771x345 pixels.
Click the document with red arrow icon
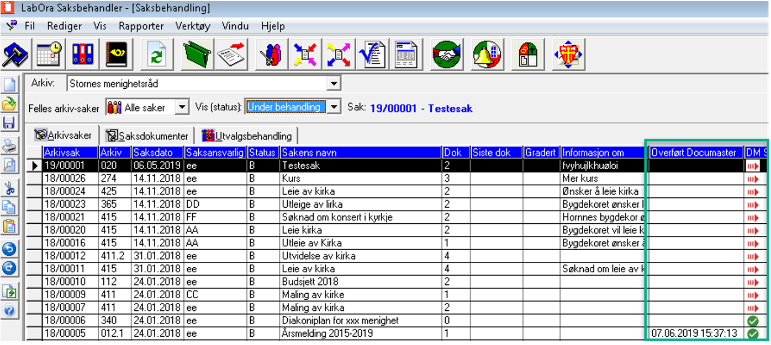point(231,55)
